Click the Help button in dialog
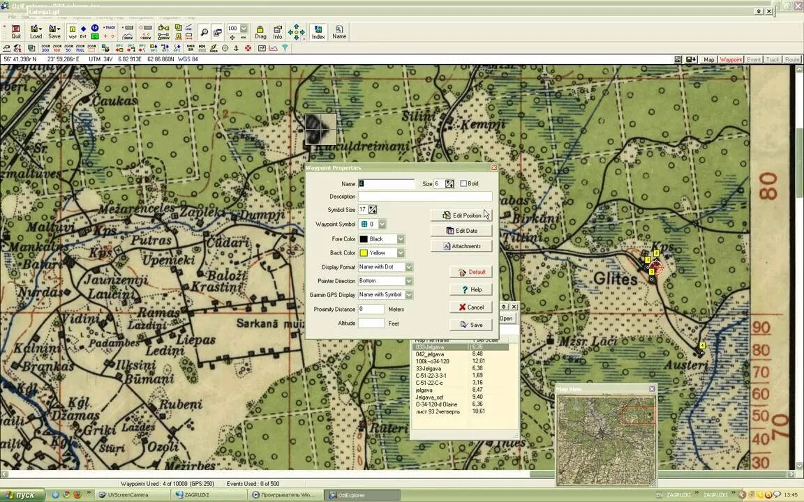This screenshot has height=502, width=804. [471, 290]
